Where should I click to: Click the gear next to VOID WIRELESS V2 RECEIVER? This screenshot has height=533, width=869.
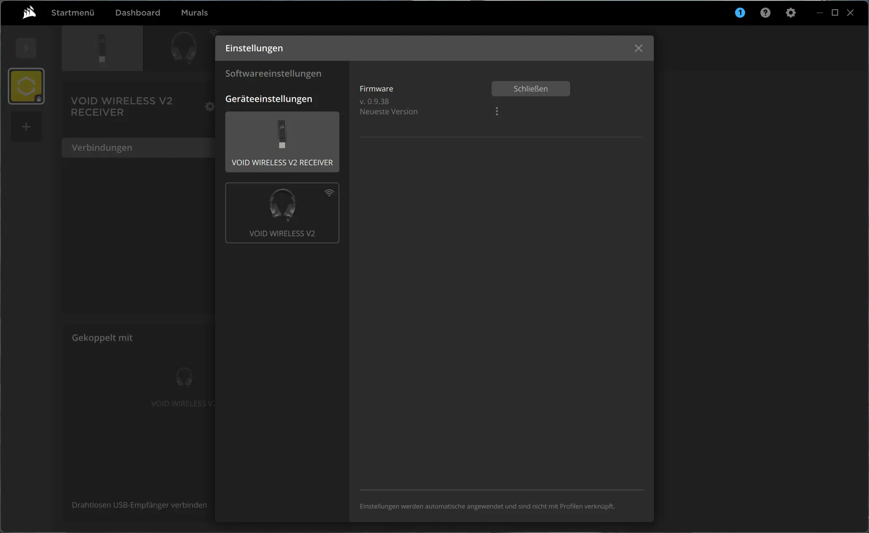pos(209,106)
